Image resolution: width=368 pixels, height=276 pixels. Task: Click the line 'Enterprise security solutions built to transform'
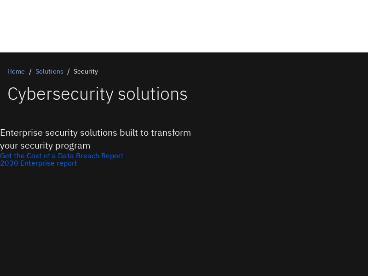(95, 132)
